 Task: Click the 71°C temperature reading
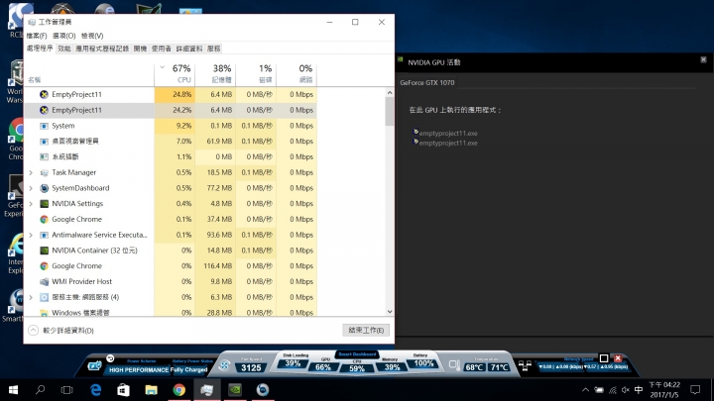coord(500,367)
